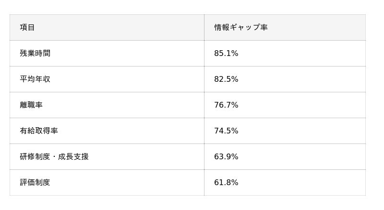This screenshot has width=384, height=210.
Task: Click the 平均年収 row label
Action: 35,79
